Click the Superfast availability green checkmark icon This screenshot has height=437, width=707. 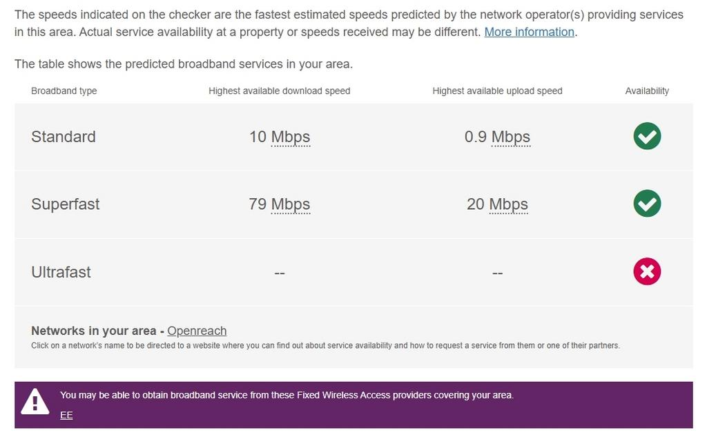click(647, 204)
